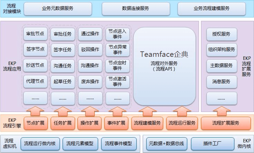This screenshot has height=153, width=254.
Task: Select the 签字任务 box
Action: tap(63, 50)
